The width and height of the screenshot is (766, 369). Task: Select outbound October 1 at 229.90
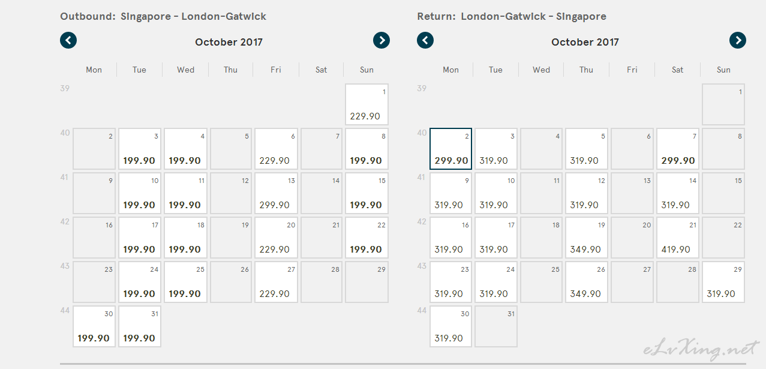367,104
